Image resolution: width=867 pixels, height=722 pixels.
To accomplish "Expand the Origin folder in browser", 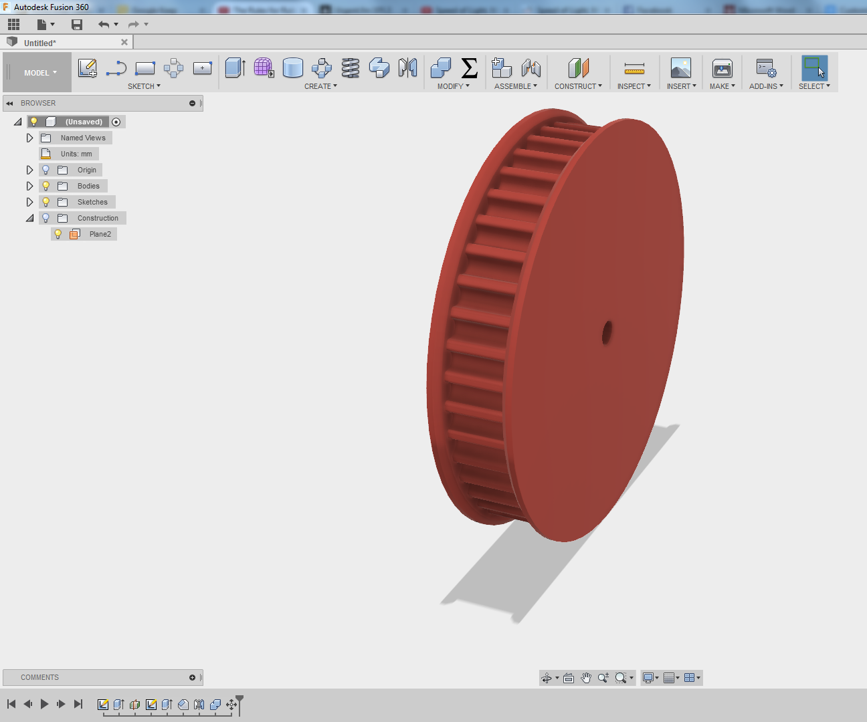I will 29,170.
